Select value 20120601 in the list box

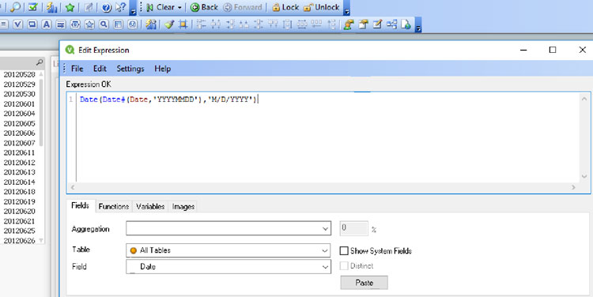click(x=19, y=104)
